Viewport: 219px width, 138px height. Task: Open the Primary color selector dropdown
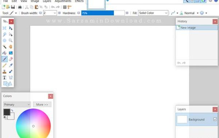[17, 105]
